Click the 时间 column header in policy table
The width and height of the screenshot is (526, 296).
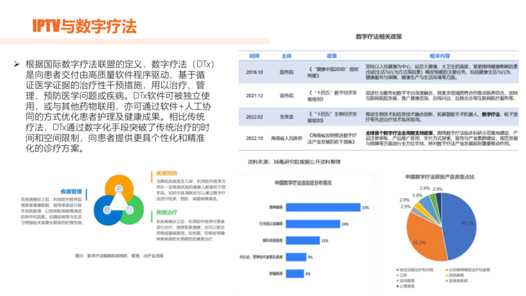pos(254,56)
